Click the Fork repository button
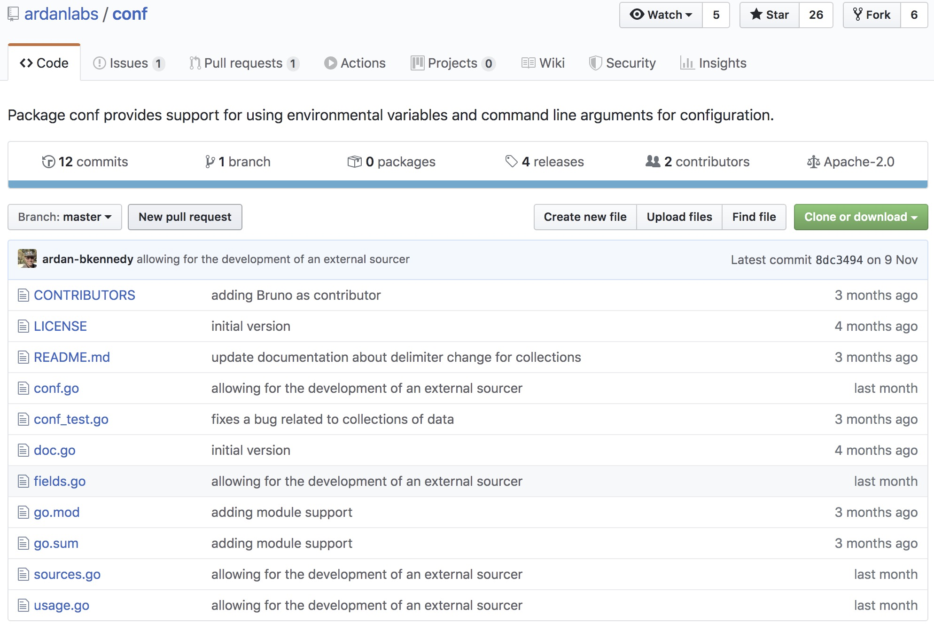 [872, 15]
